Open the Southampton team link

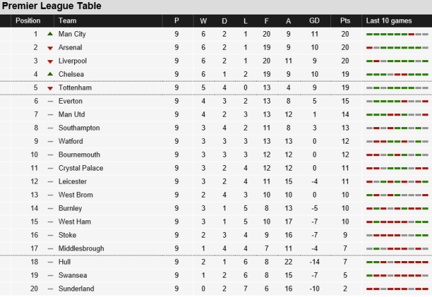[79, 128]
